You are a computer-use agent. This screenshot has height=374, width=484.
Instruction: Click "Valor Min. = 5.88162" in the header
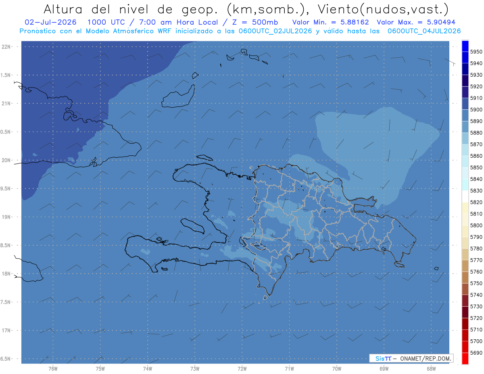(x=331, y=22)
